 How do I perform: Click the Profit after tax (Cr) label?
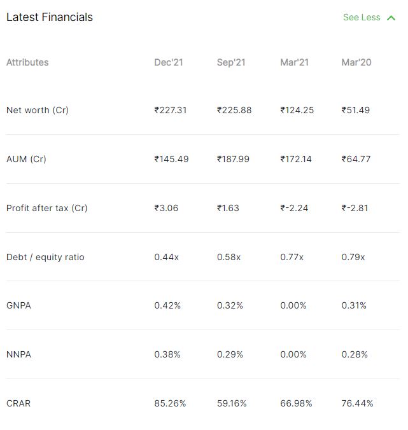tap(47, 208)
